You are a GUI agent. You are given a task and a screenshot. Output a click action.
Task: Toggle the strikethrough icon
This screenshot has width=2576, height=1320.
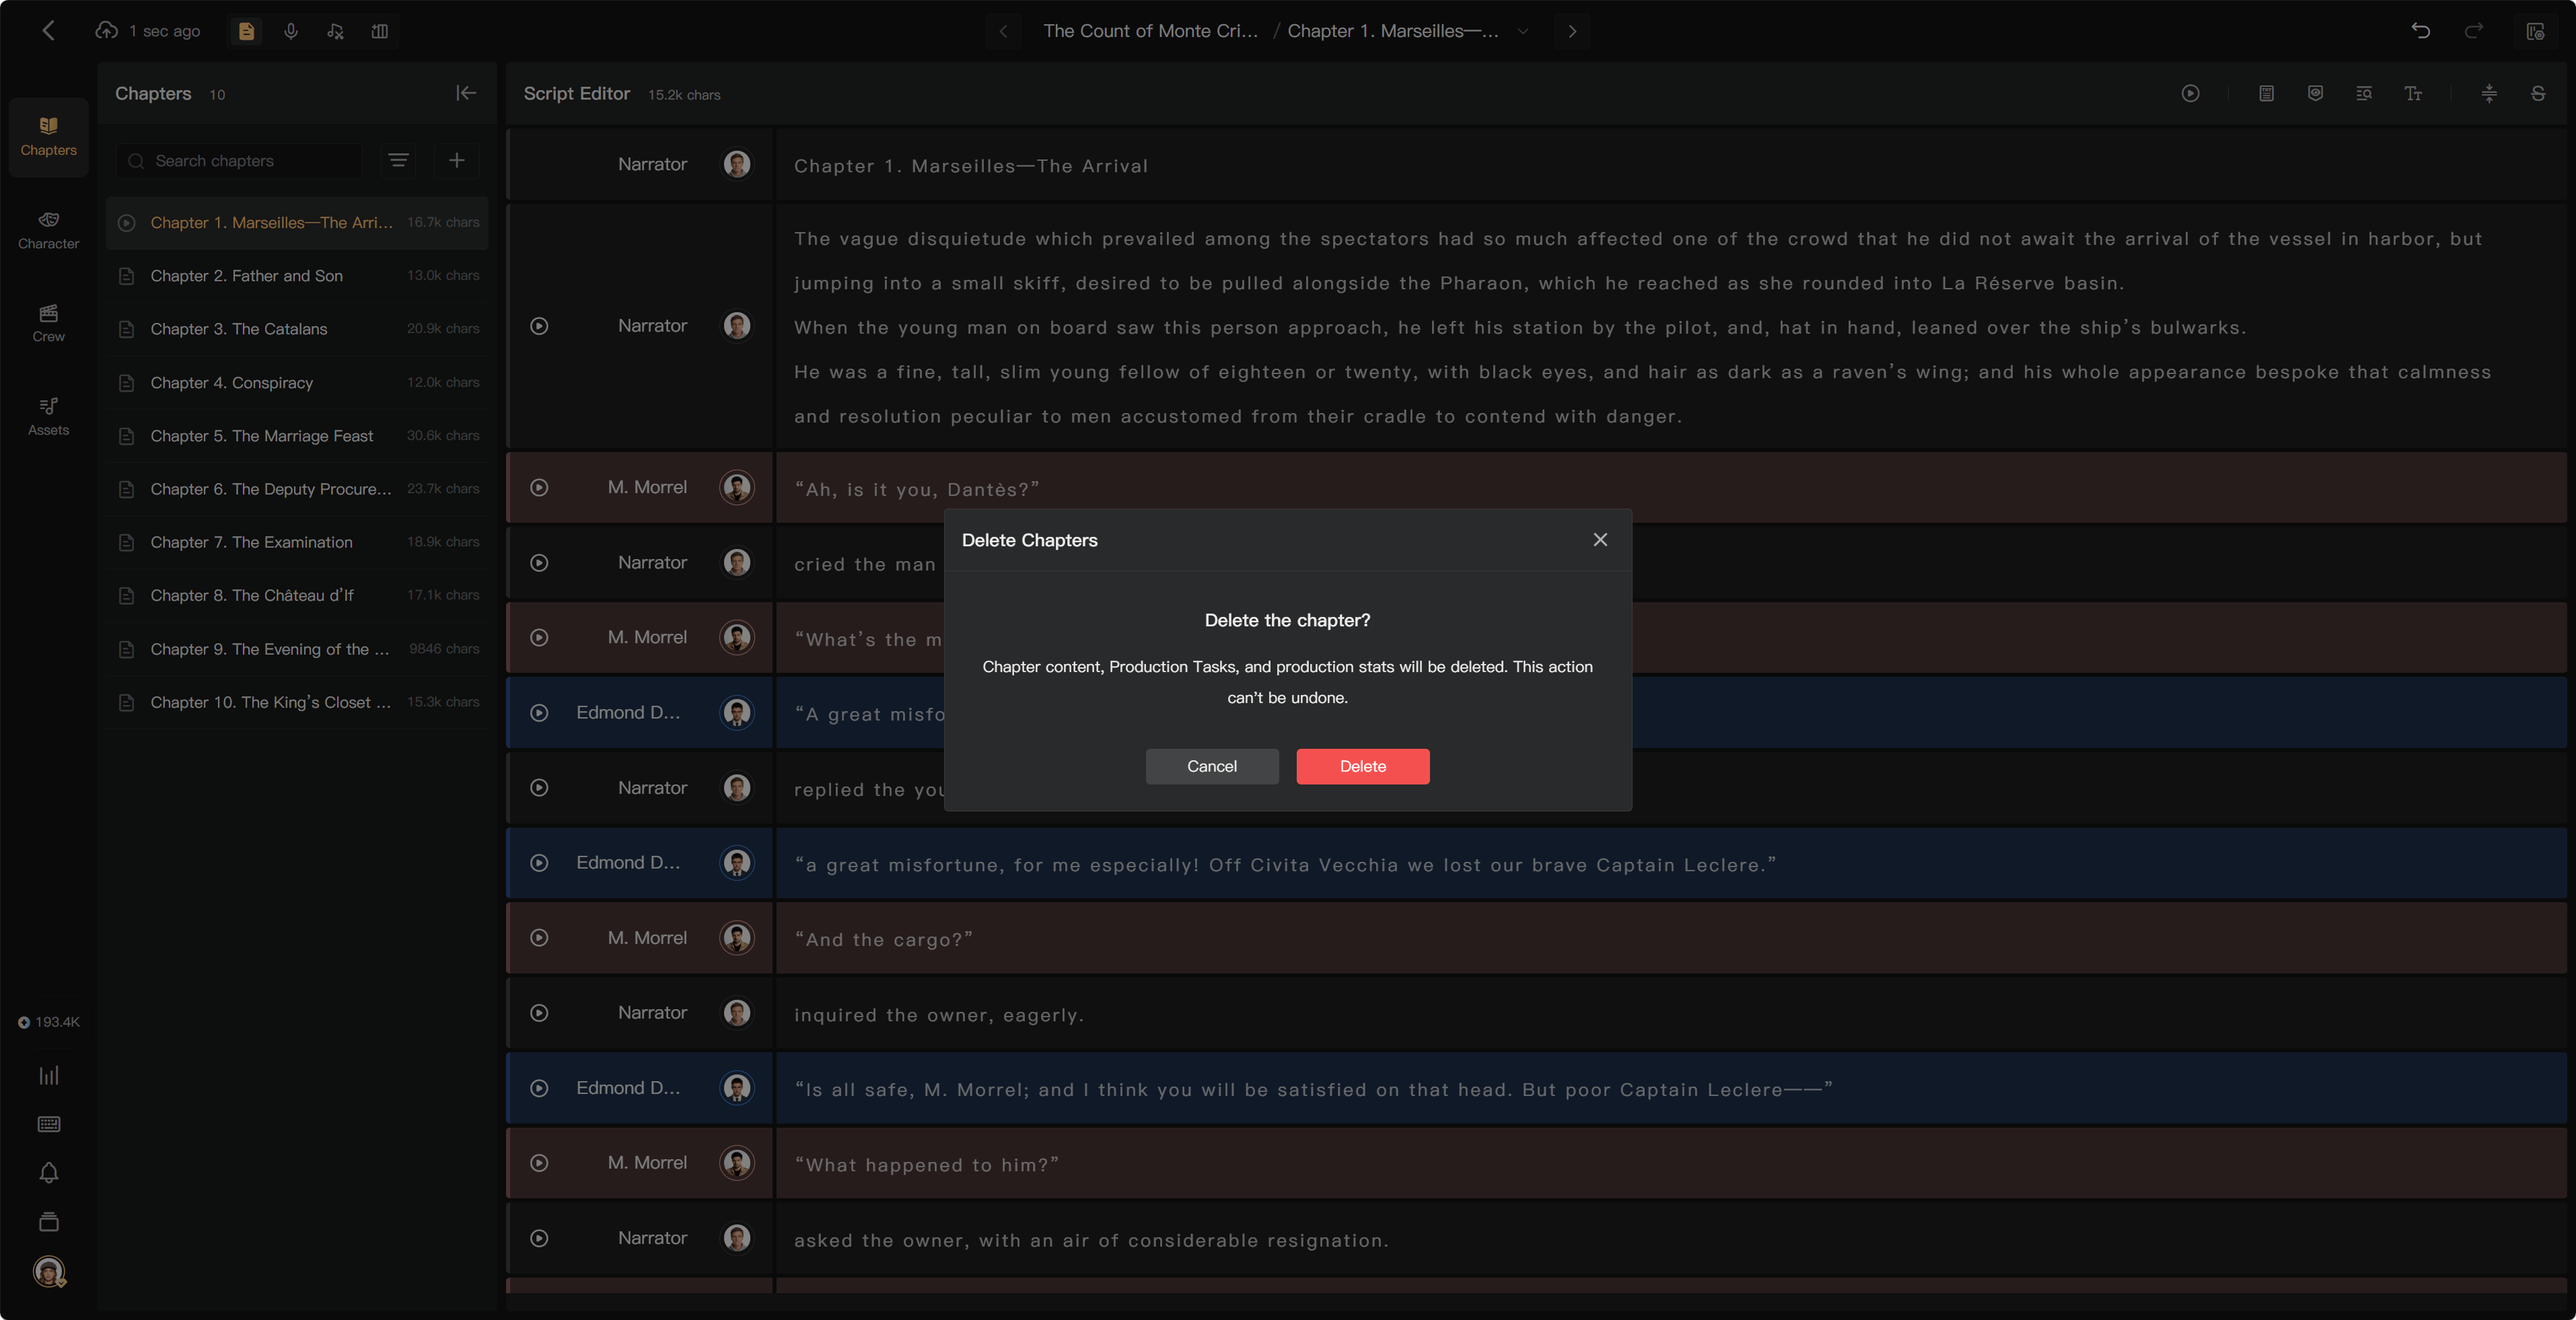point(2538,93)
